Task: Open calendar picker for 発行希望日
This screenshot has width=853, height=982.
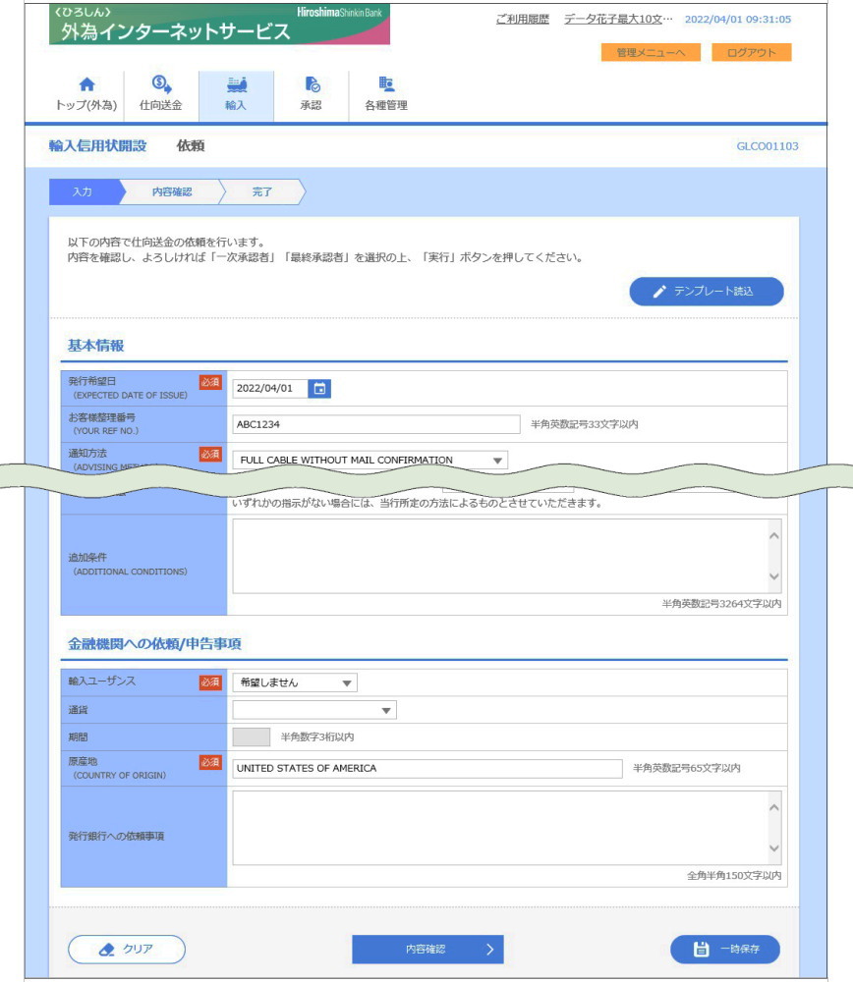Action: coord(319,388)
